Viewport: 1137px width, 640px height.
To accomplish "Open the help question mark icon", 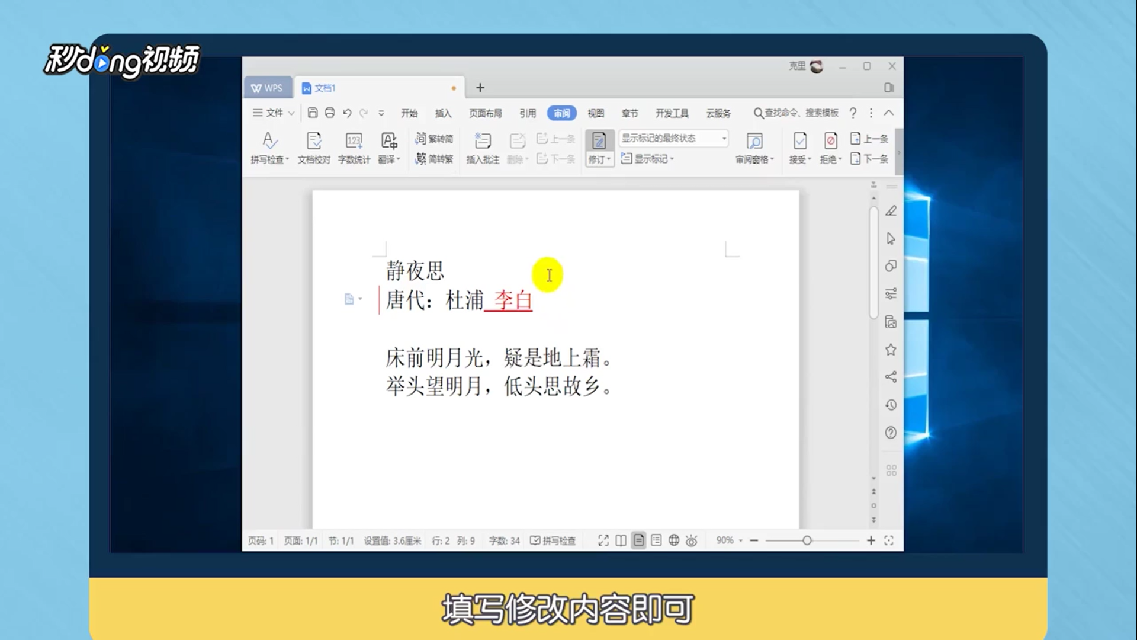I will tap(853, 113).
